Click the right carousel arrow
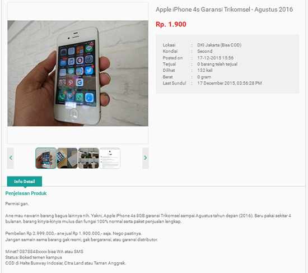Image resolution: width=308 pixels, height=273 pixels. point(146,158)
